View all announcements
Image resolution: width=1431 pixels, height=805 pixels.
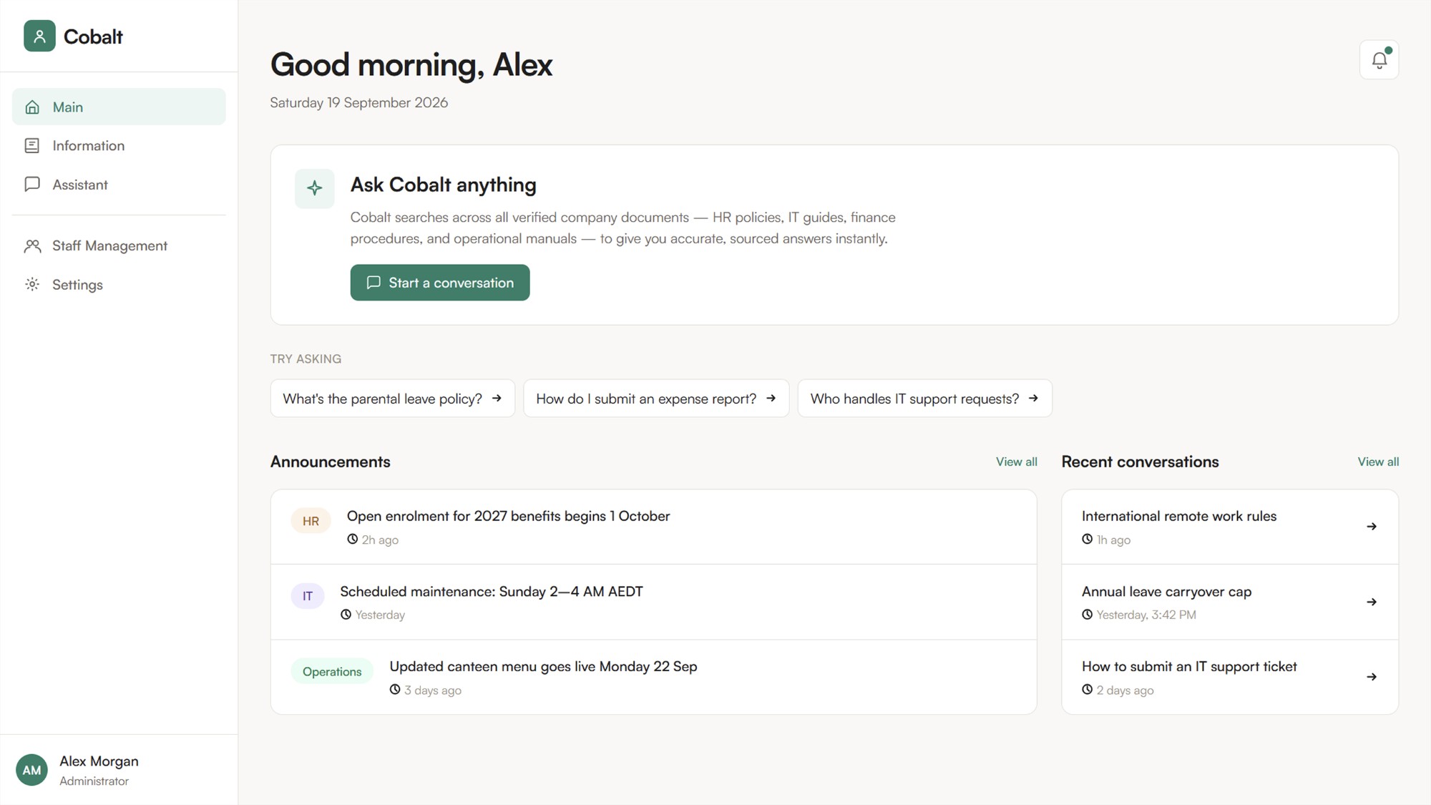pos(1016,462)
